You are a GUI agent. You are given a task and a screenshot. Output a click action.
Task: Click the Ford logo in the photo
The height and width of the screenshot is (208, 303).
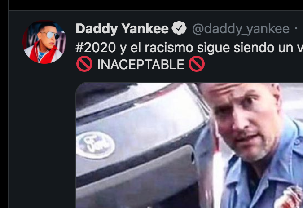(97, 146)
